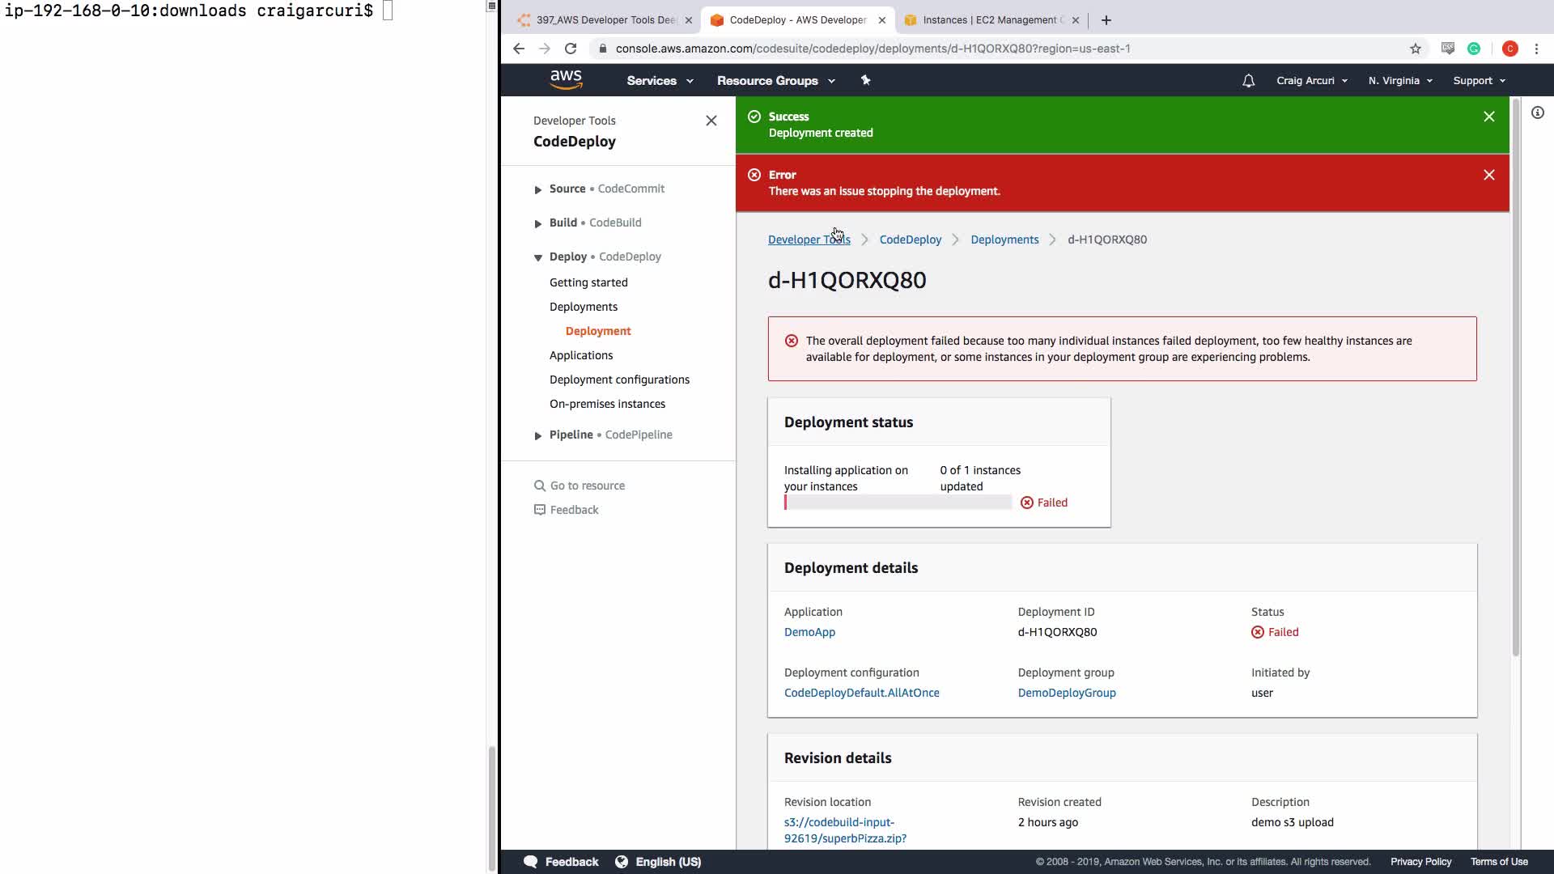The width and height of the screenshot is (1554, 874).
Task: Click the AWS logo home icon
Action: point(566,79)
